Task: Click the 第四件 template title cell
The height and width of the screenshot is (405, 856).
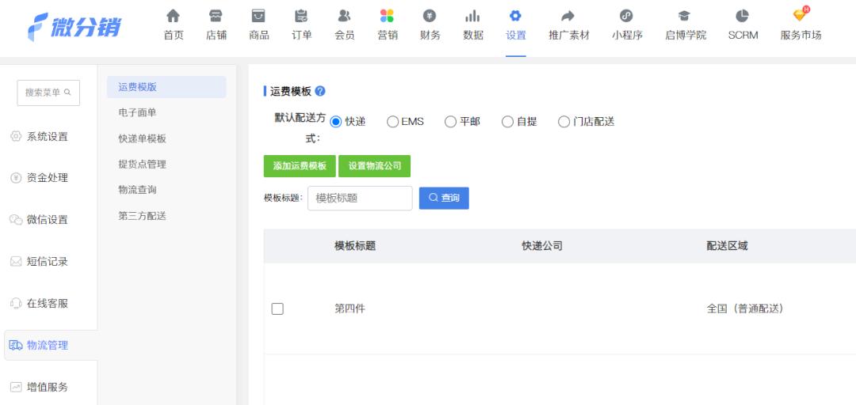Action: coord(350,308)
